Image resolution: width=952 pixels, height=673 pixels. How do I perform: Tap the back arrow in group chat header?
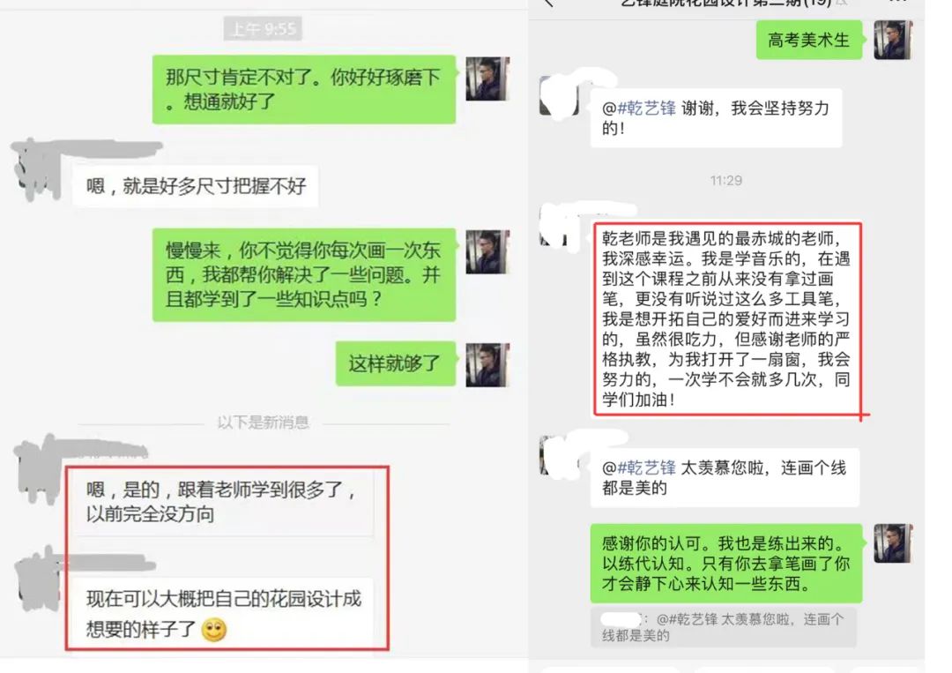[x=549, y=3]
